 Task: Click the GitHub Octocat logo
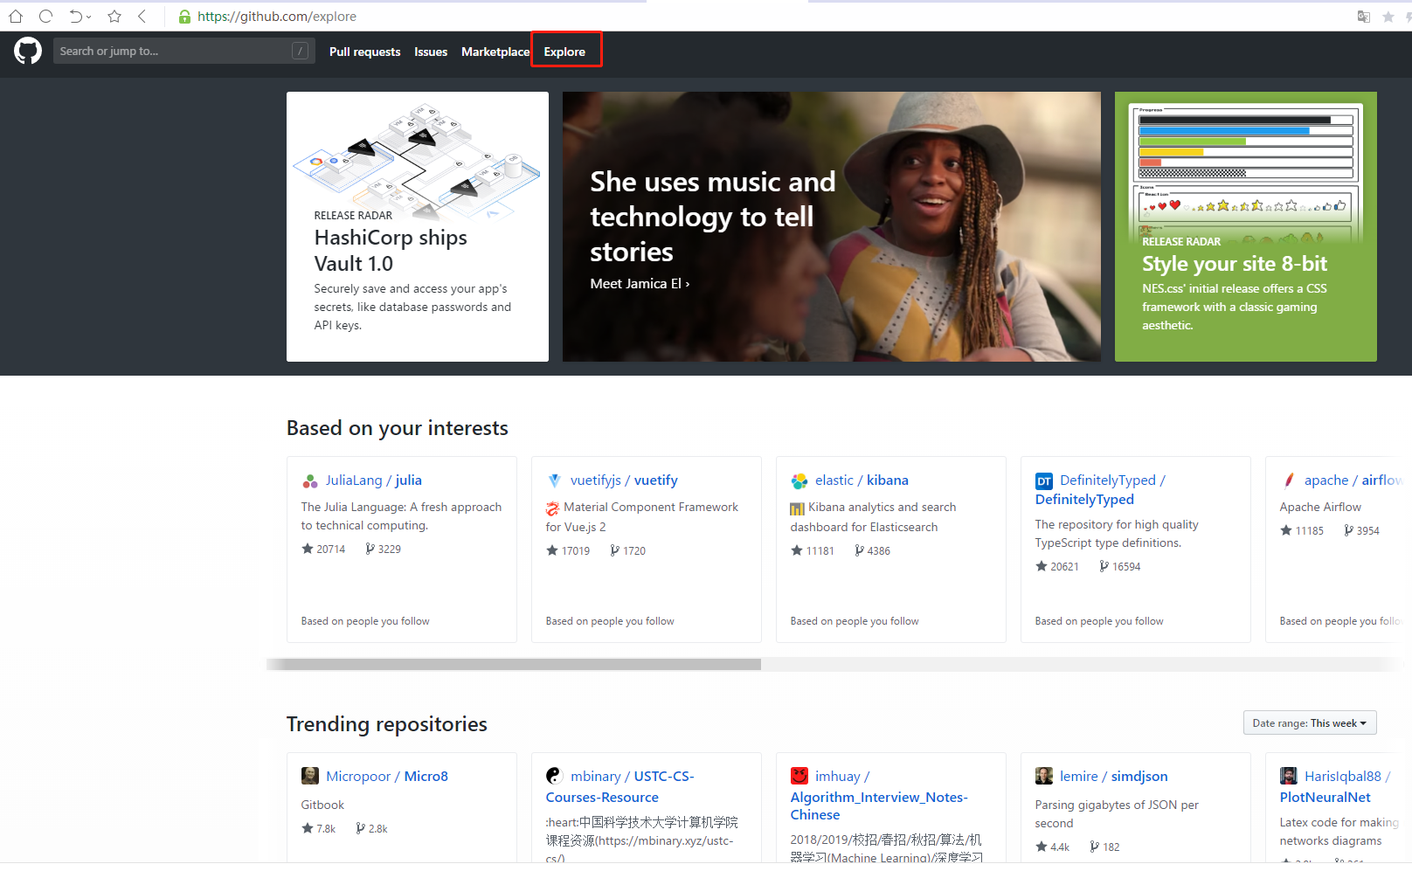(28, 51)
